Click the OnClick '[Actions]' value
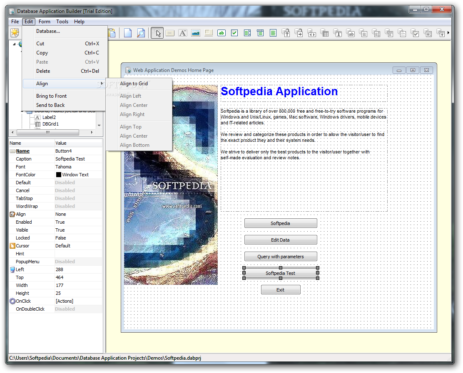This screenshot has height=373, width=463. [x=78, y=301]
